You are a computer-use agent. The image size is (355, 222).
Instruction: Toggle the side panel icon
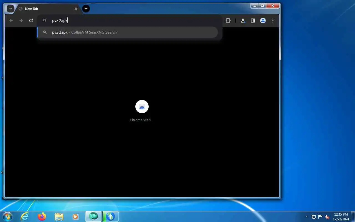pyautogui.click(x=253, y=21)
